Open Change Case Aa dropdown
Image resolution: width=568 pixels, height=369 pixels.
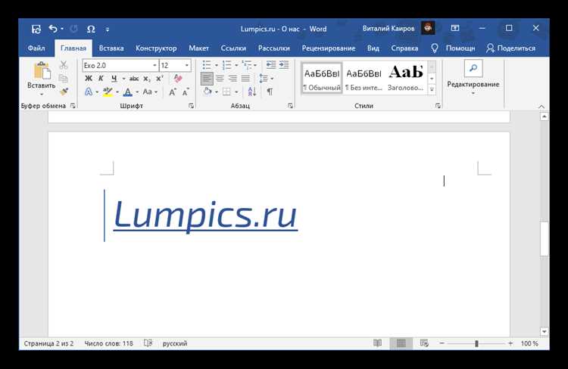150,92
